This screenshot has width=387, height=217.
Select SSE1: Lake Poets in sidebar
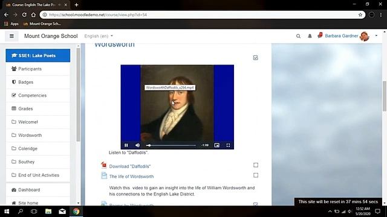(38, 55)
